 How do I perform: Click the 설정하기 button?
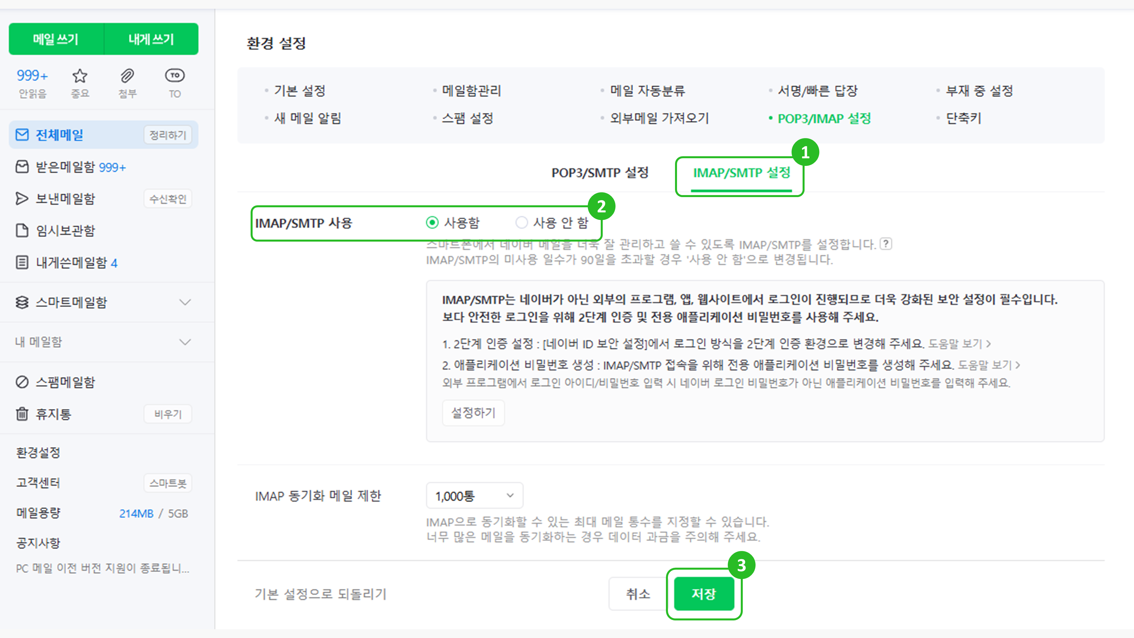click(x=473, y=413)
